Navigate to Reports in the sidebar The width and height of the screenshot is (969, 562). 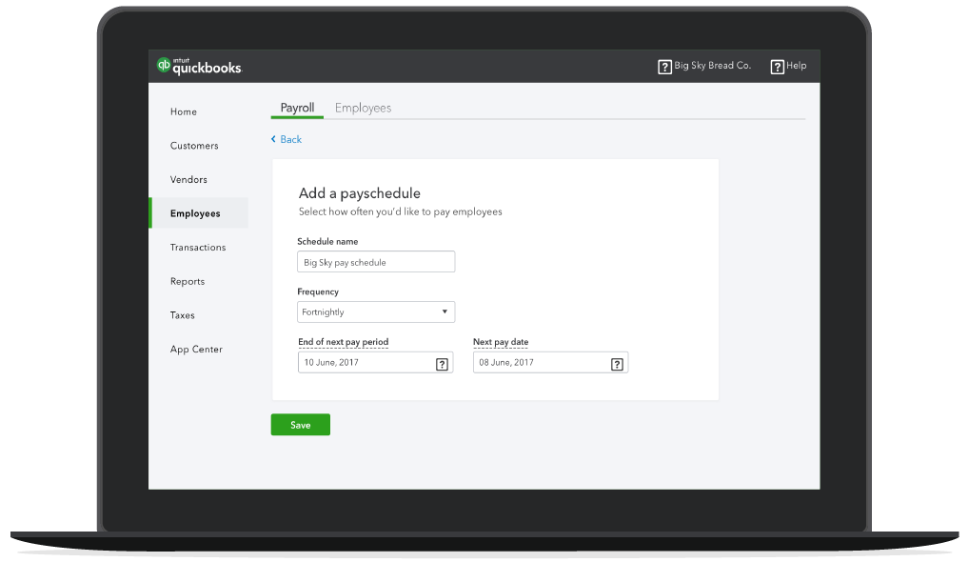(x=188, y=282)
